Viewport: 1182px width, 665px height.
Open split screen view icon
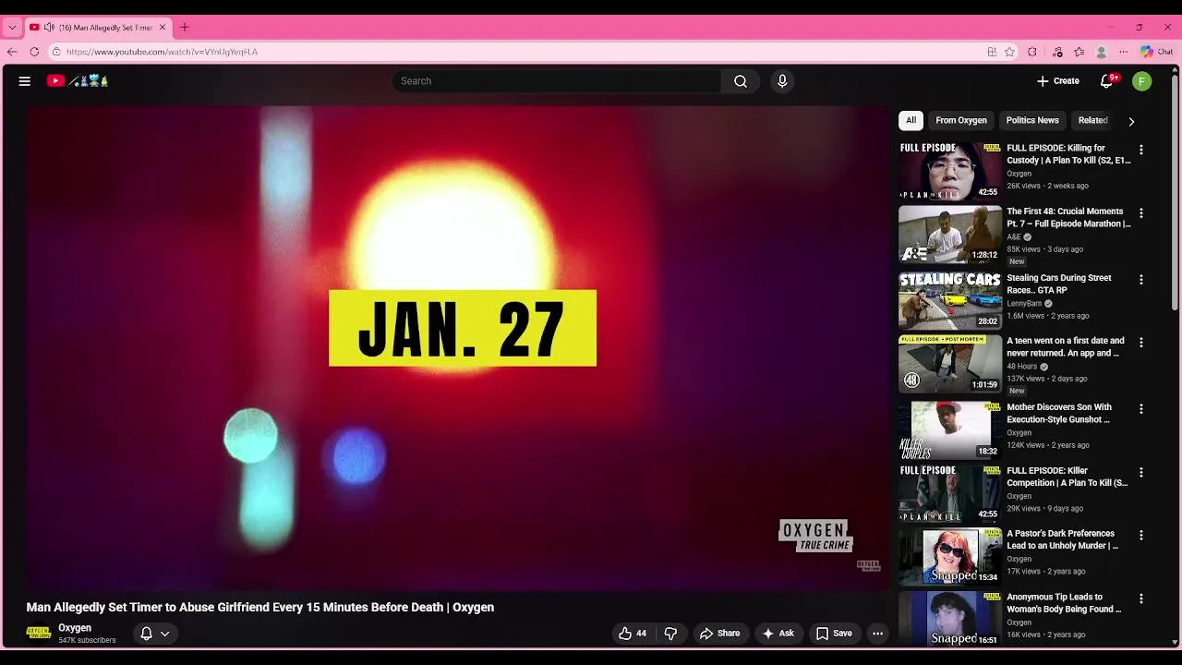click(992, 52)
